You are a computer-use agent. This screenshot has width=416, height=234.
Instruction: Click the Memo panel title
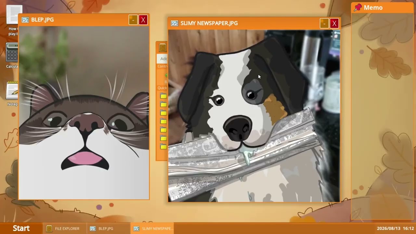point(373,7)
